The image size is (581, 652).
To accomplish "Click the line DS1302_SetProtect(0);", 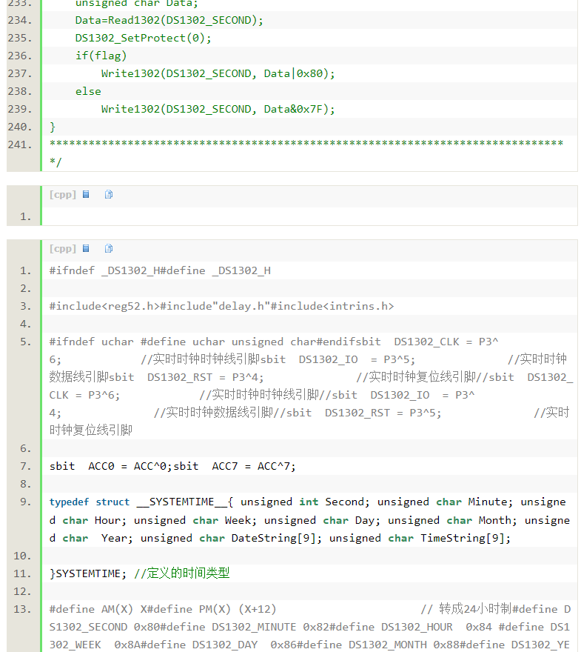I will (x=143, y=39).
